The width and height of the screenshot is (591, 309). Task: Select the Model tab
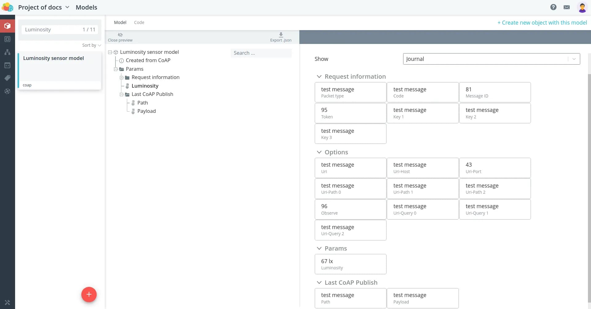[x=120, y=22]
